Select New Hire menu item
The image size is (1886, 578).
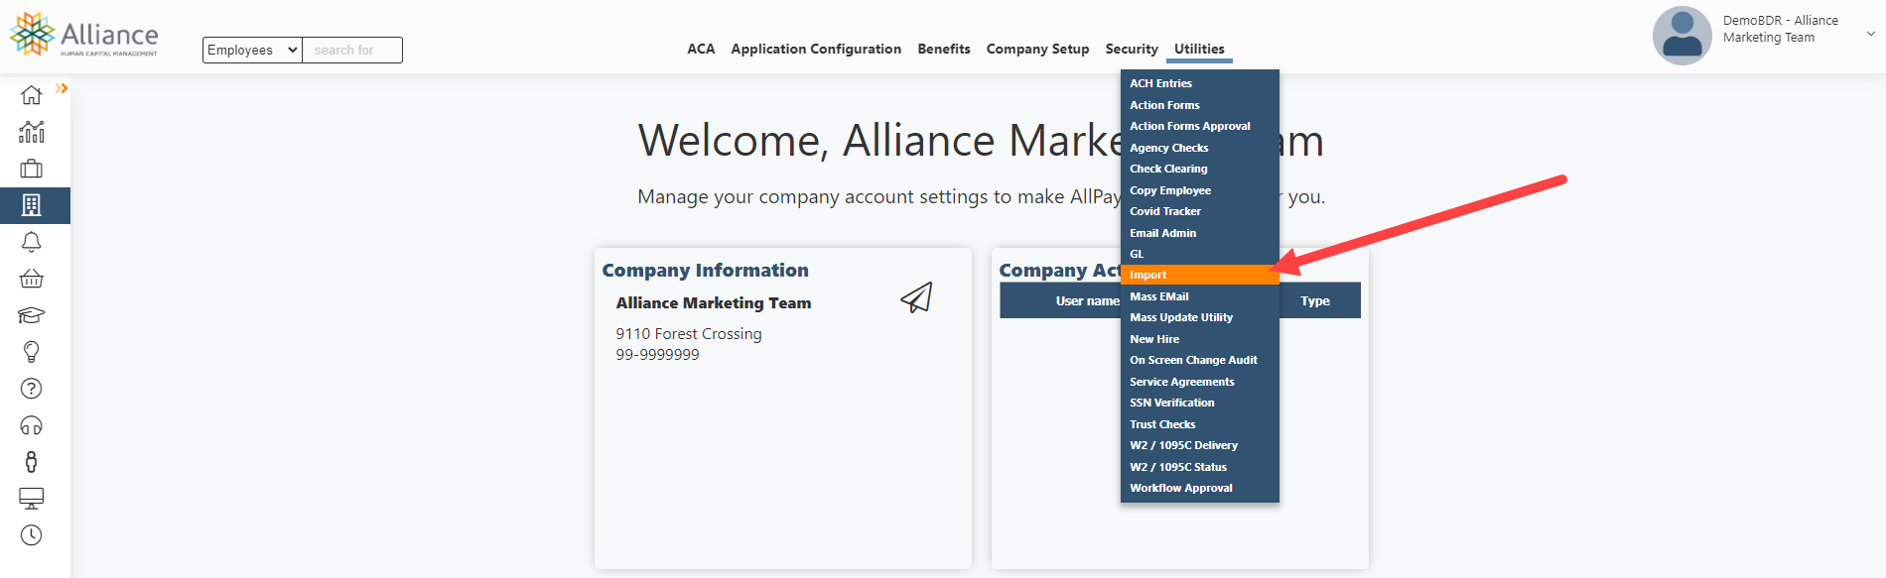pyautogui.click(x=1200, y=339)
